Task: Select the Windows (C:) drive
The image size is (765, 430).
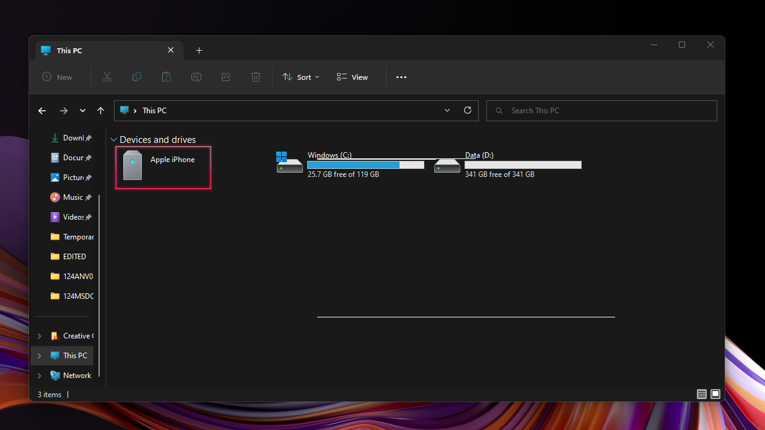Action: (351, 165)
